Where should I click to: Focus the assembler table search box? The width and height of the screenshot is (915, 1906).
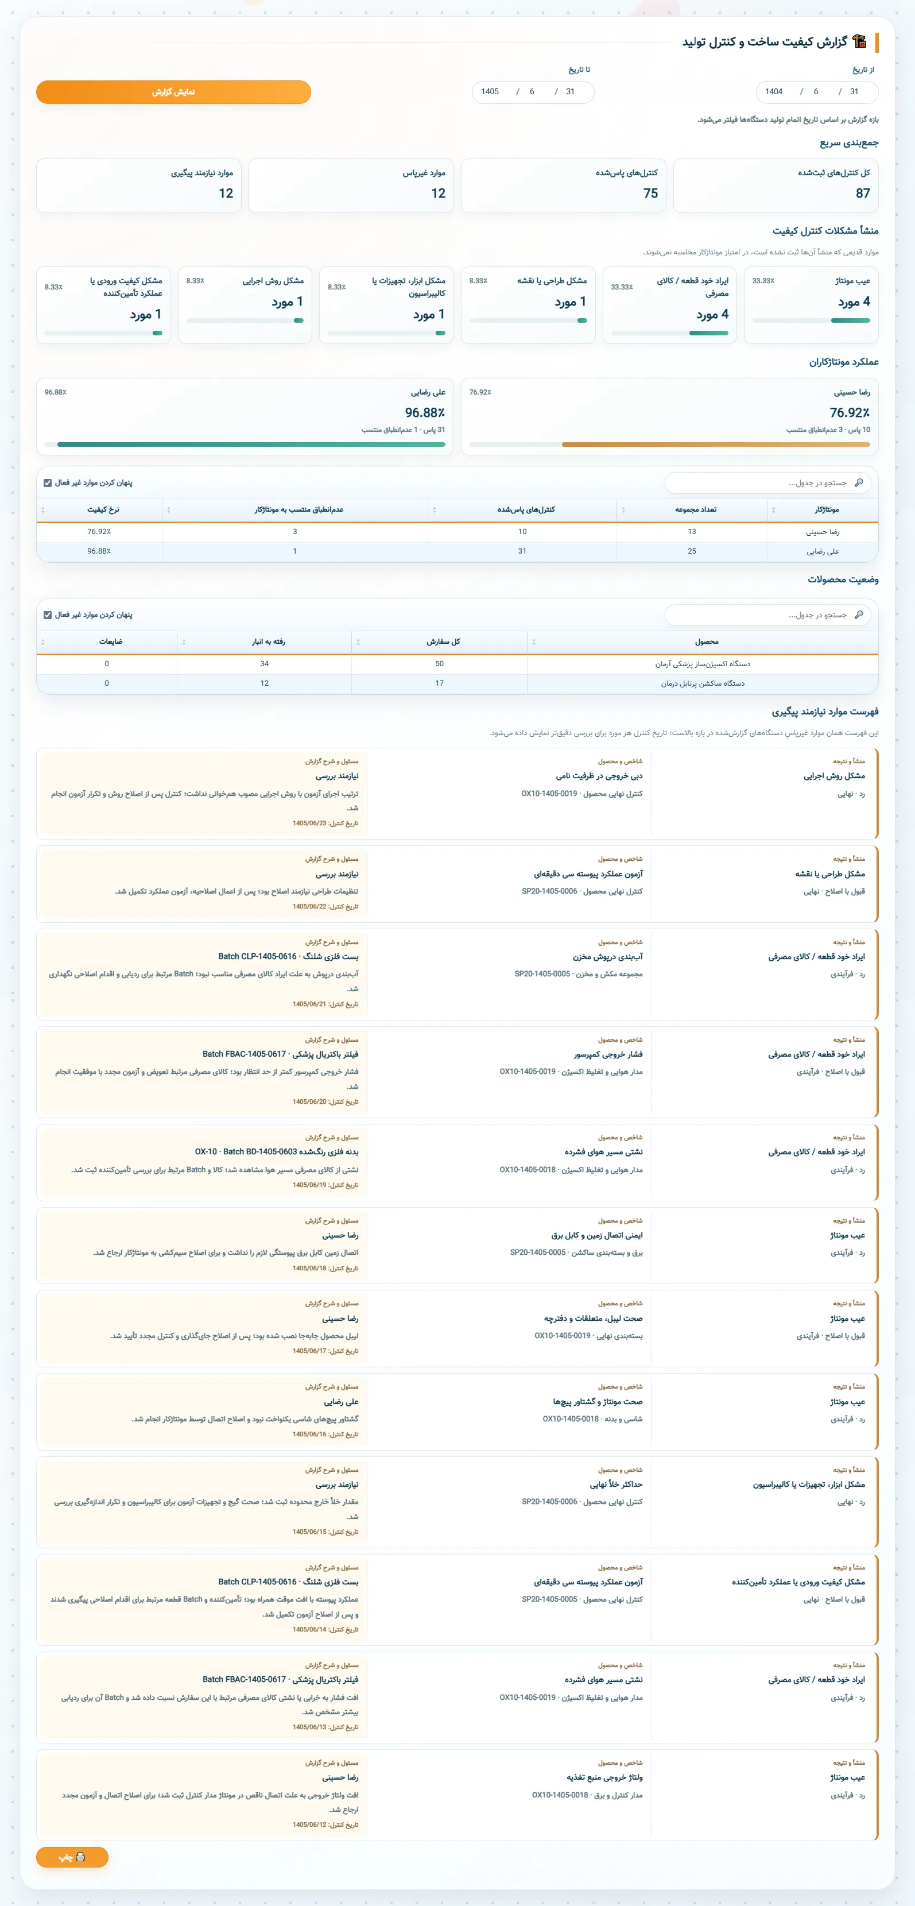pos(767,483)
